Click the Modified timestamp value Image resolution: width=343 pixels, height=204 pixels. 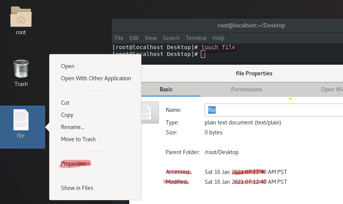246,182
